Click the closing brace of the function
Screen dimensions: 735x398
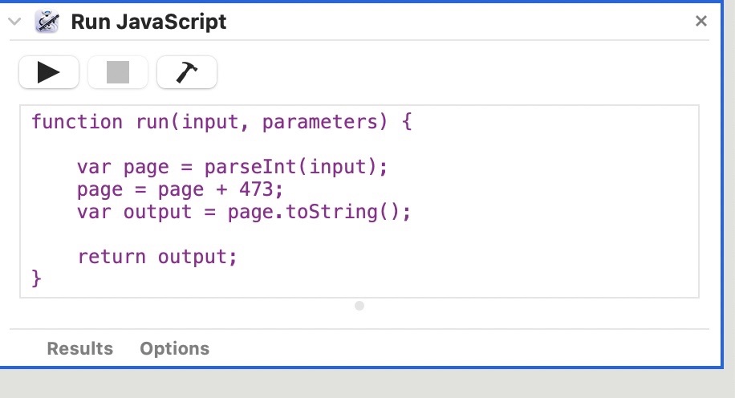point(37,279)
